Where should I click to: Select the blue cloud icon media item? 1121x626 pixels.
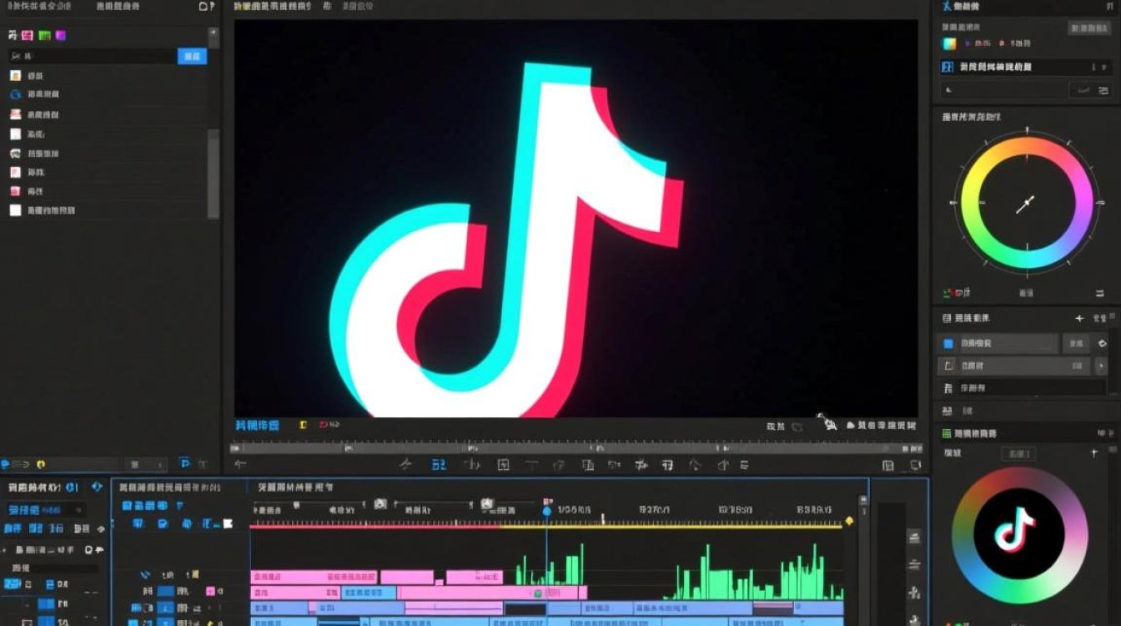click(15, 94)
